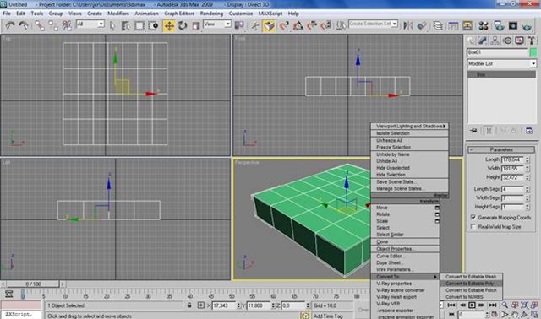The height and width of the screenshot is (319, 541).
Task: Click Object Properties in quad menu
Action: point(405,249)
